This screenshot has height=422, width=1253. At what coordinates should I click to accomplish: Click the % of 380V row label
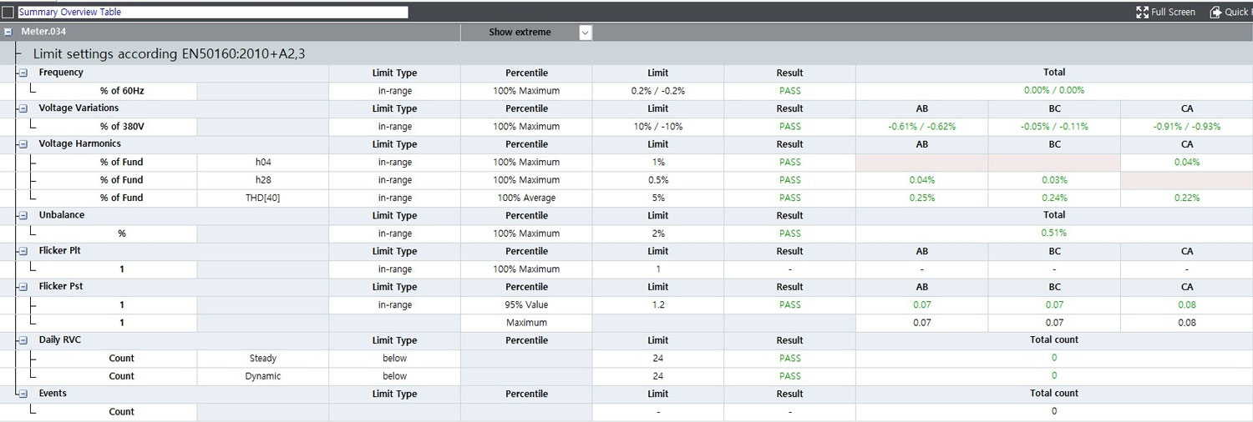(122, 127)
